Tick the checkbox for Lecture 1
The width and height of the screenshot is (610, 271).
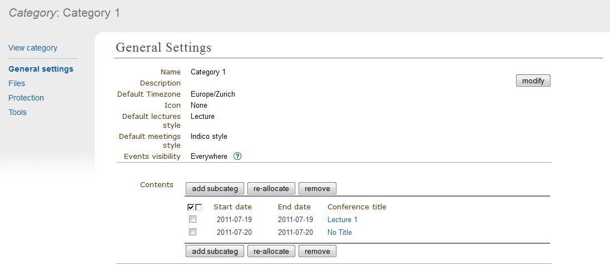(192, 219)
